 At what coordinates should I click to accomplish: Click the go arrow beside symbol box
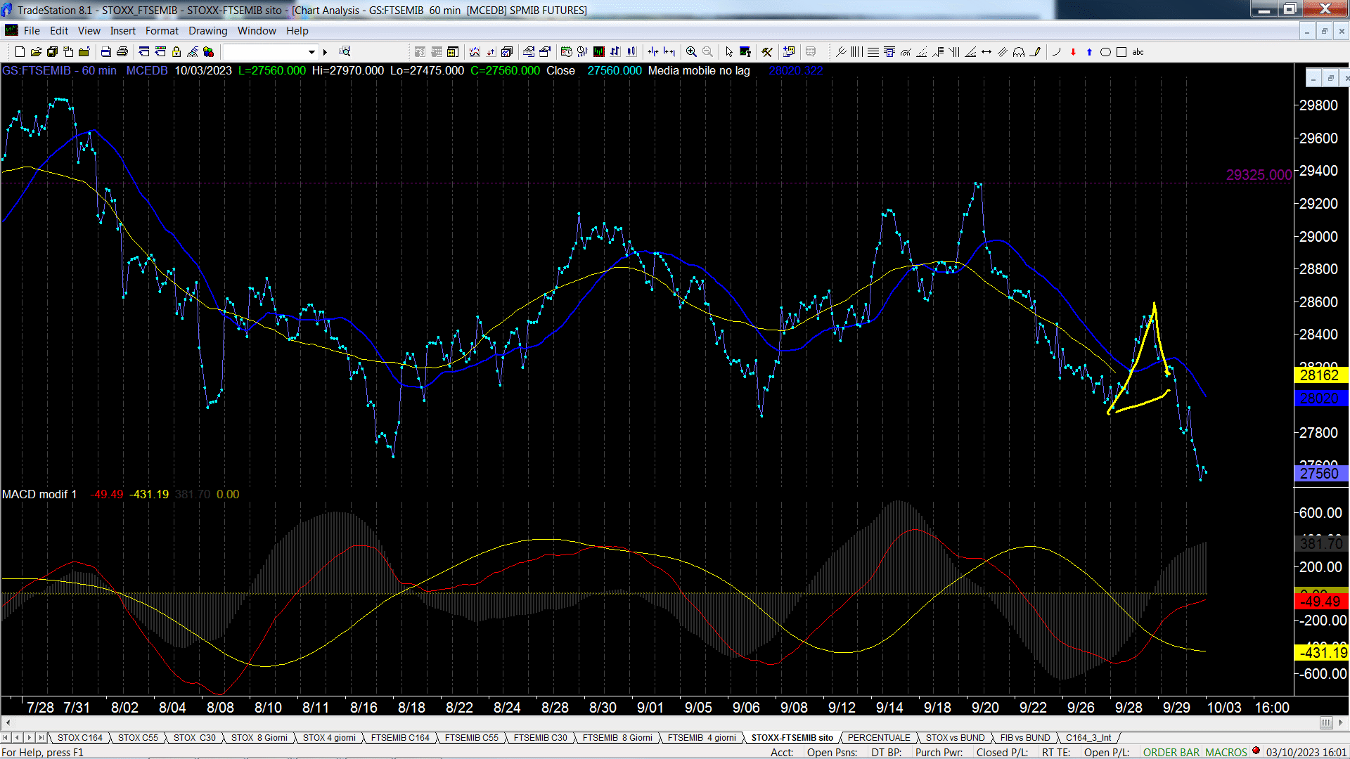click(325, 51)
